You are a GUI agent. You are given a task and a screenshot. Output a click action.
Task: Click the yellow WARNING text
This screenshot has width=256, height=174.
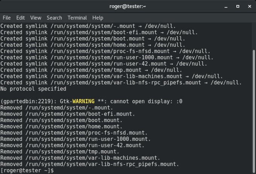[84, 102]
